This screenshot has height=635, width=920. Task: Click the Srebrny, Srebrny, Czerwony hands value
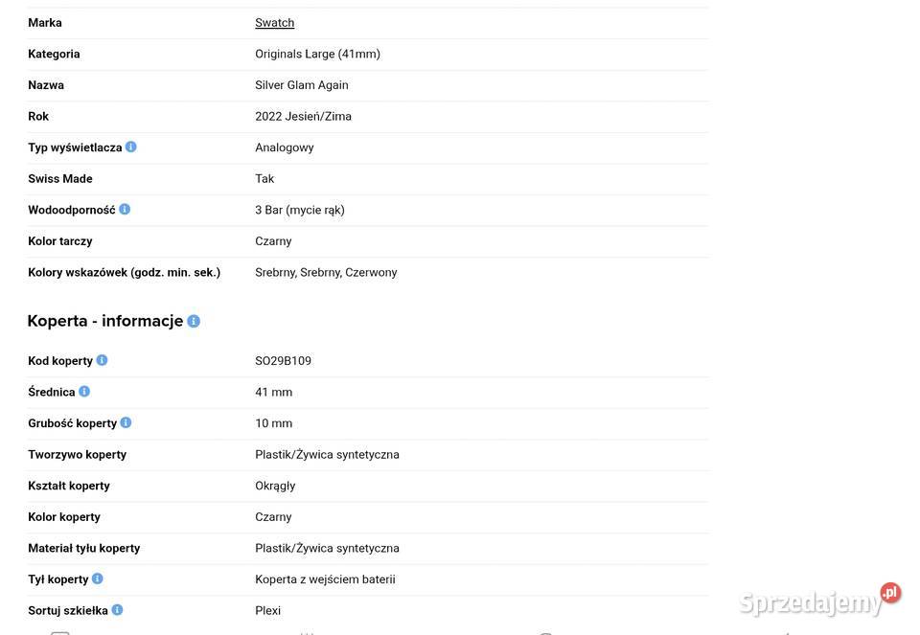click(x=326, y=272)
